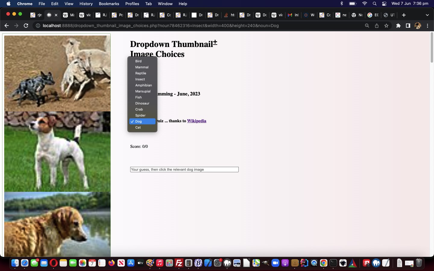Open the History menu

[86, 4]
